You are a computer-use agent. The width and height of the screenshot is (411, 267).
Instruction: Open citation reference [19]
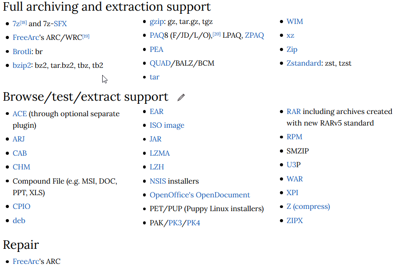click(86, 36)
